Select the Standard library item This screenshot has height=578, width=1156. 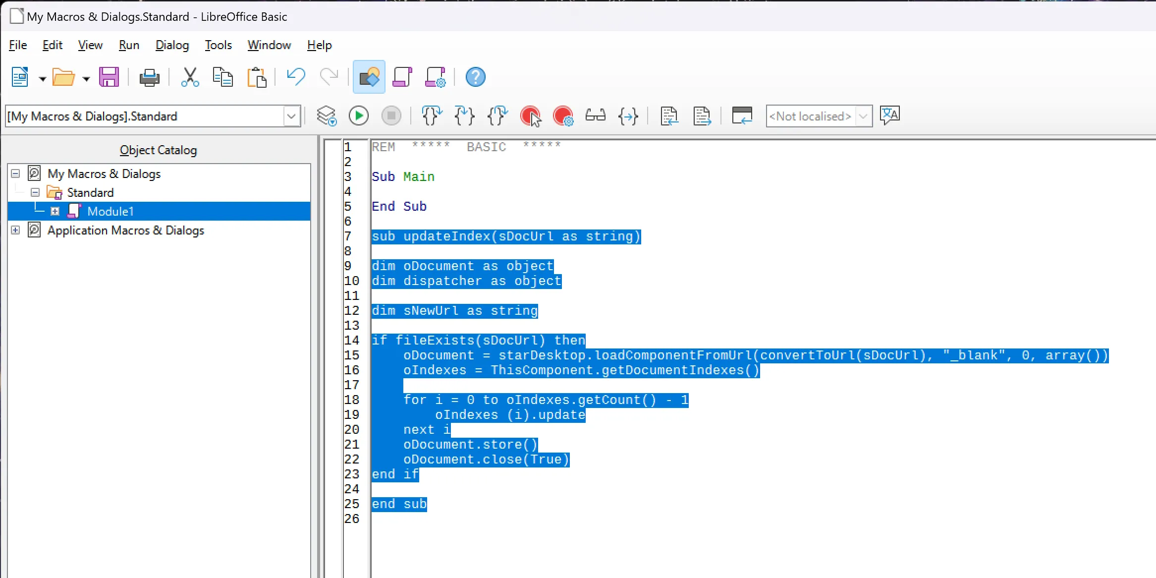tap(90, 192)
